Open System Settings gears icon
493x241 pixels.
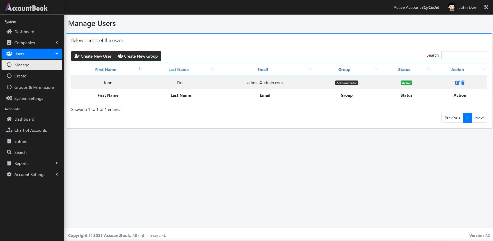pos(9,98)
